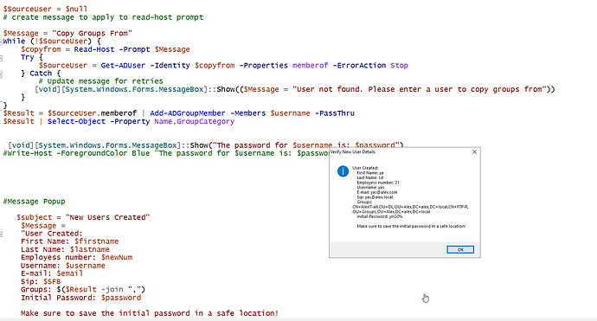Click the "#Message Popup" comment
Viewport: 597px width, 321px height.
click(x=35, y=201)
